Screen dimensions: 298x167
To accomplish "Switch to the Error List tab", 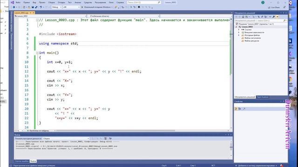I will pos(22,161).
